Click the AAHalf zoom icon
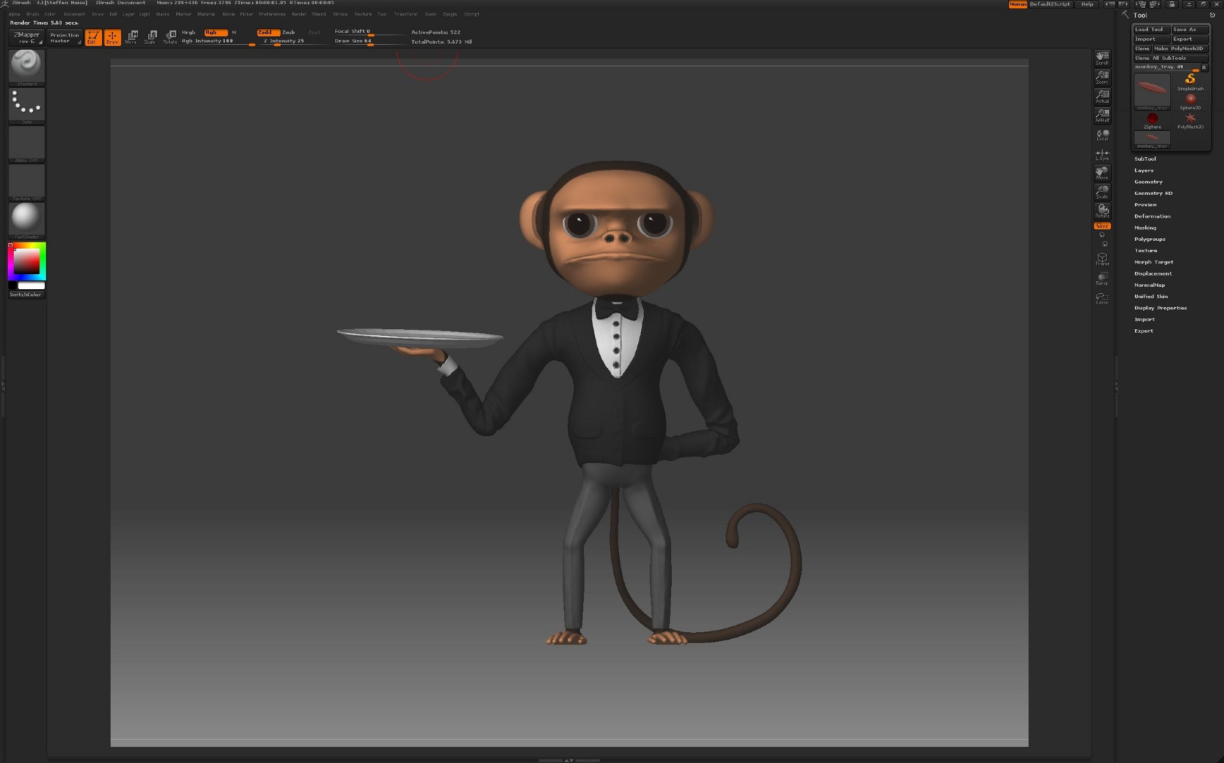1224x763 pixels. pos(1103,115)
